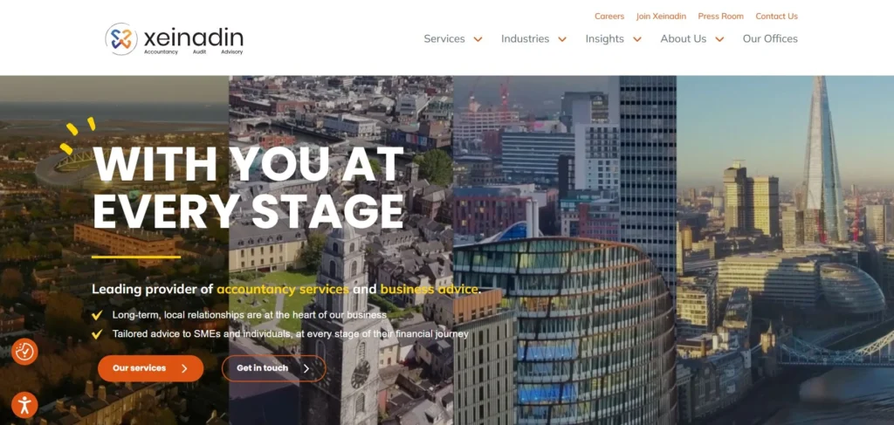
Task: Open the Careers link
Action: (609, 17)
